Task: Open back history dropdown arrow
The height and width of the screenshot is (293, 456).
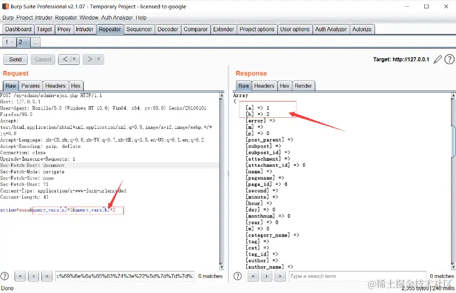Action: [x=75, y=59]
